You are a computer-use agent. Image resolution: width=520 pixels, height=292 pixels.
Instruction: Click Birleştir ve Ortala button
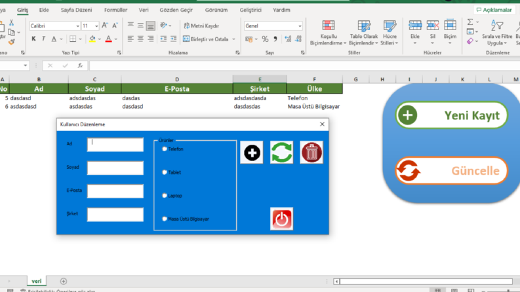[x=206, y=39]
